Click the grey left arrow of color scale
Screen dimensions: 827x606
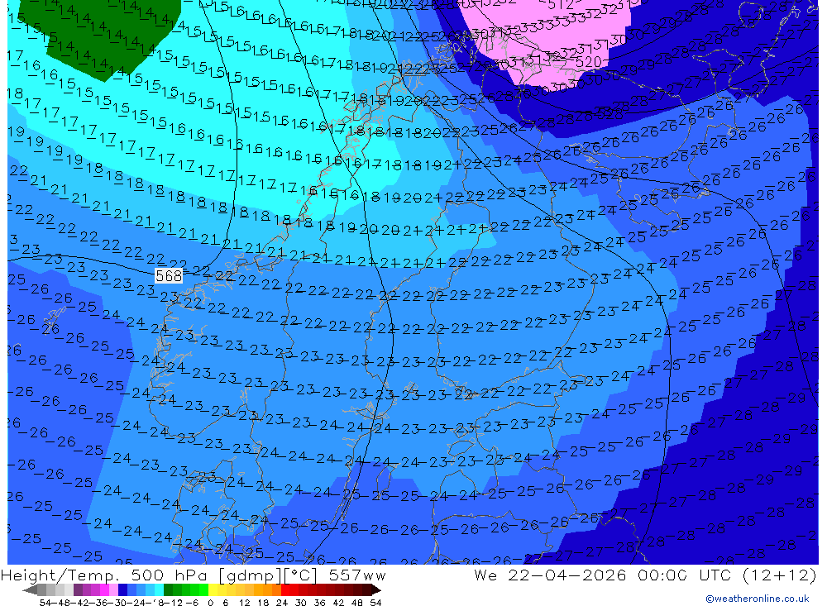point(30,590)
